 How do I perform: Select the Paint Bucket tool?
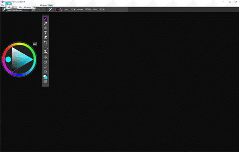click(x=45, y=28)
